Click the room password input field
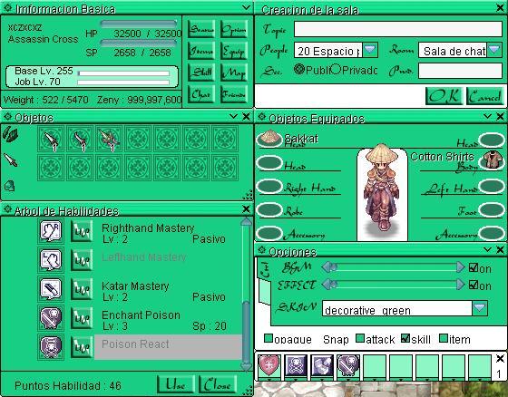The image size is (508, 397). [x=460, y=71]
